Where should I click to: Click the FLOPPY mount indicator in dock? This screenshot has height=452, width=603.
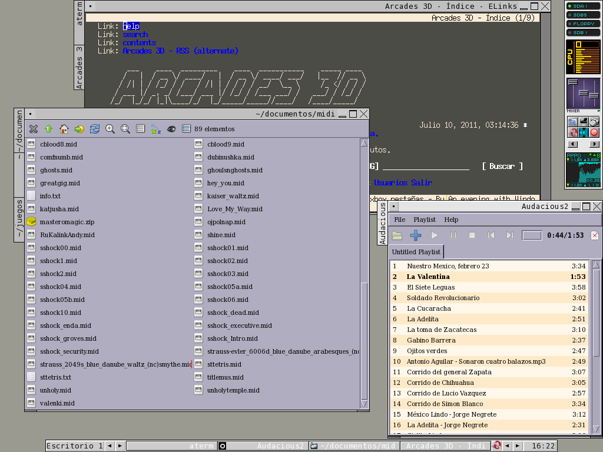(x=583, y=24)
